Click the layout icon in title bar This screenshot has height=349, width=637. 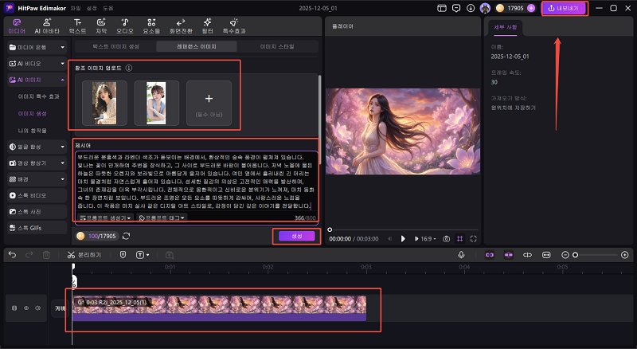442,8
